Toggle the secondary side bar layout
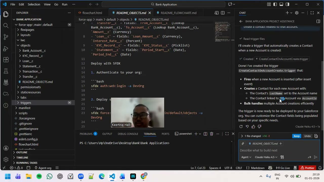This screenshot has height=182, width=324. click(287, 4)
